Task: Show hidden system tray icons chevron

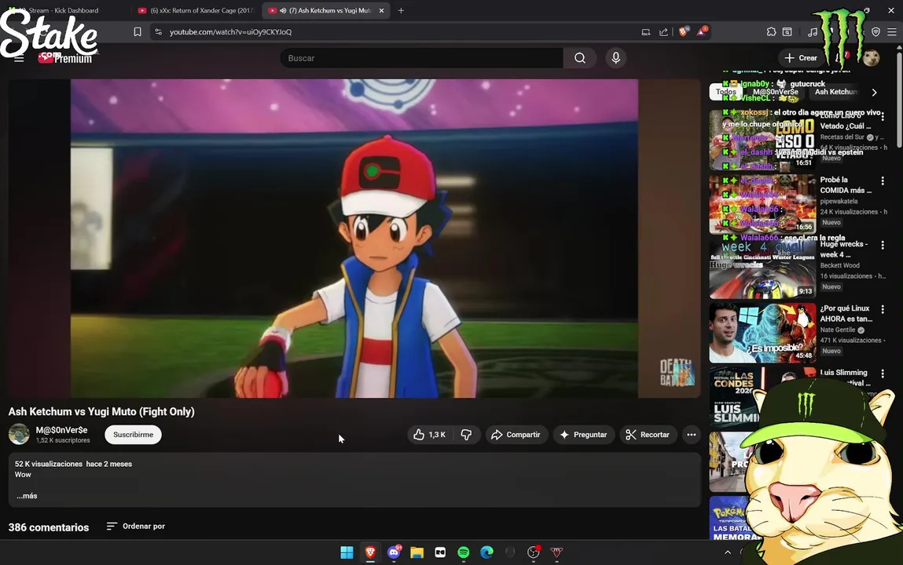Action: coord(728,552)
